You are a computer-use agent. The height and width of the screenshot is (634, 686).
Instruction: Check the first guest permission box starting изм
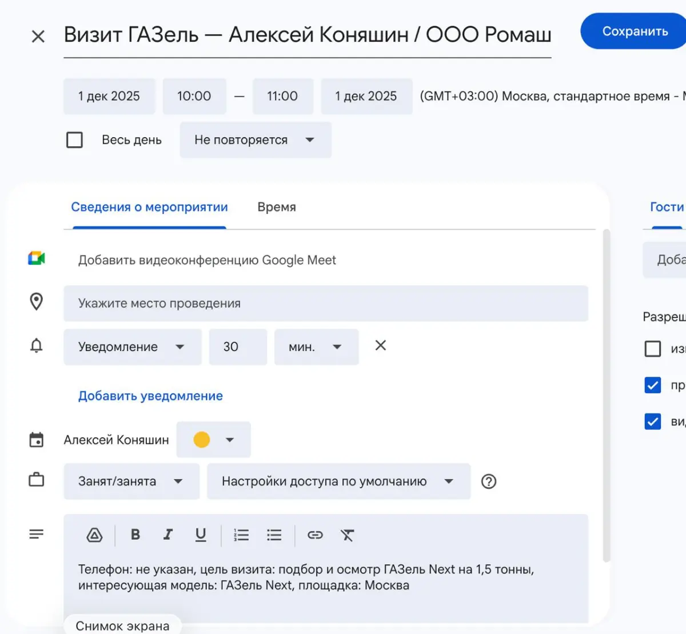(653, 349)
